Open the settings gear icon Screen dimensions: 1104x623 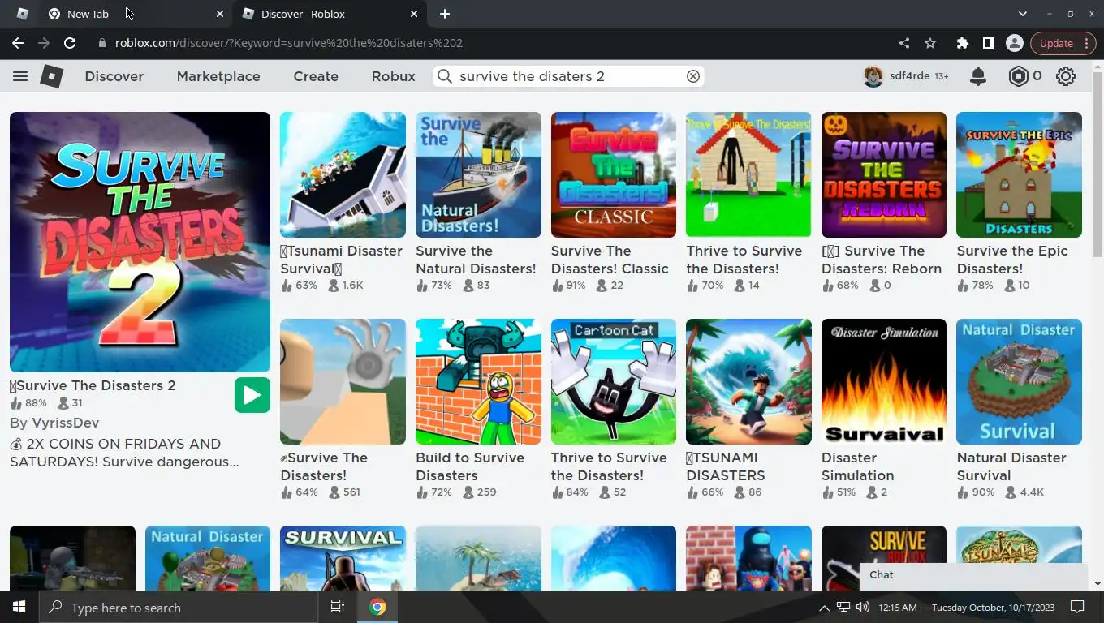coord(1066,76)
